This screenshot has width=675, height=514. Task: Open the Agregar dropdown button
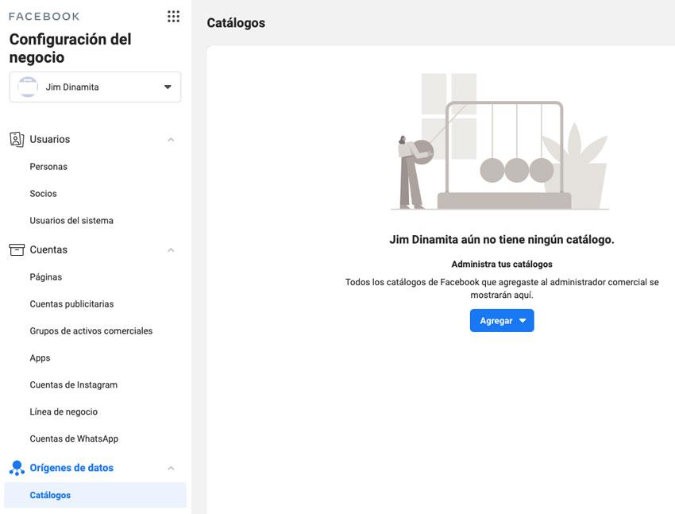coord(502,320)
